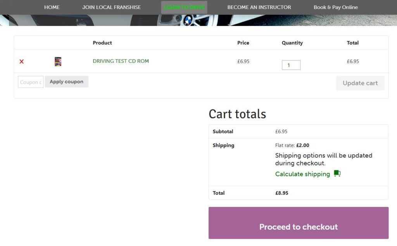Open Book & Pay Online menu item
The width and height of the screenshot is (397, 246).
point(336,7)
